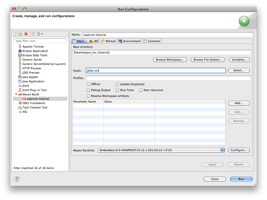
Task: Delete selected configuration with red X icon
Action: 26,34
